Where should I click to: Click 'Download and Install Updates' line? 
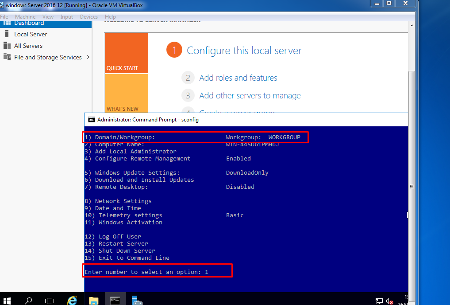144,180
